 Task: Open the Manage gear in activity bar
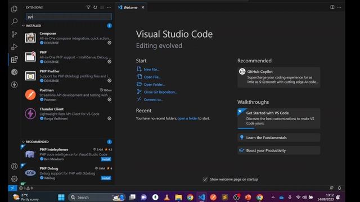(14, 178)
